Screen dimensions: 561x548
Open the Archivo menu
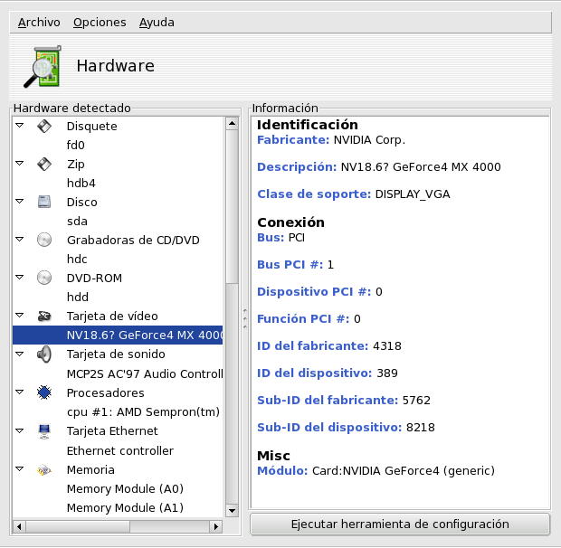coord(39,23)
